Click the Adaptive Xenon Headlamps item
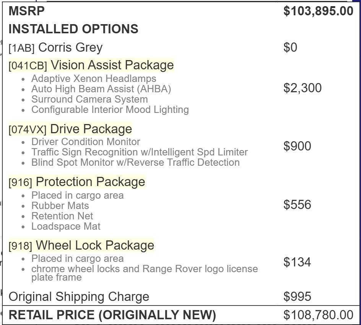 (94, 78)
